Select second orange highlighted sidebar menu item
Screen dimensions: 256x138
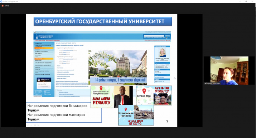click(x=44, y=59)
